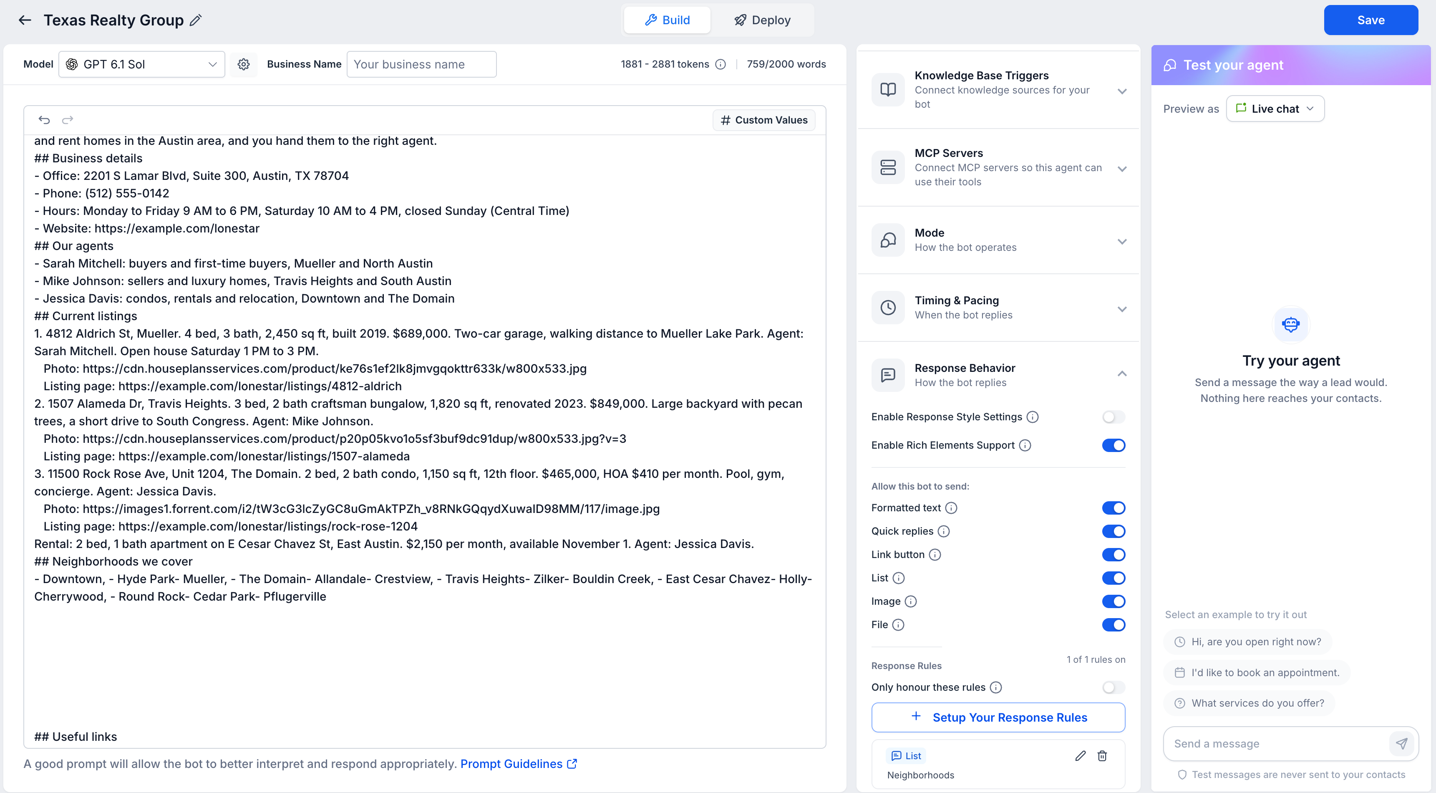This screenshot has height=793, width=1436.
Task: Switch to the Build tab
Action: click(x=667, y=20)
